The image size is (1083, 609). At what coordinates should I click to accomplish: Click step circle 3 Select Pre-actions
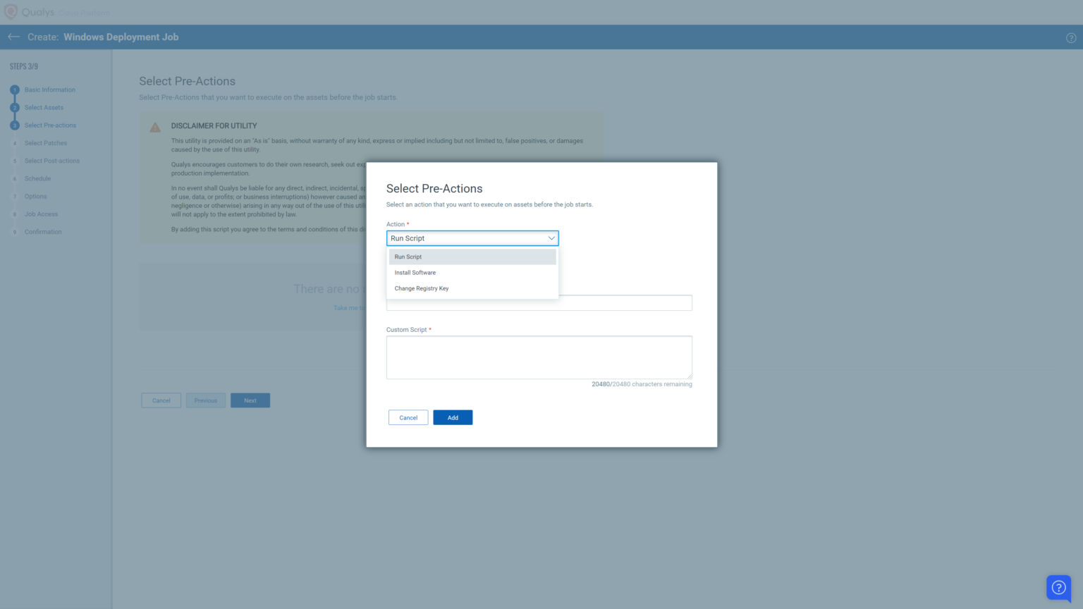[x=15, y=125]
